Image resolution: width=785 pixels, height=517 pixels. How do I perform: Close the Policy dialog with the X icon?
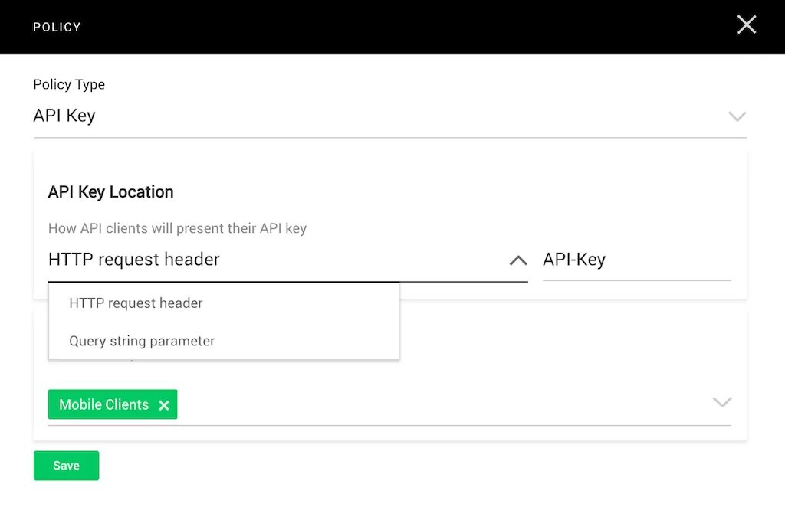746,25
